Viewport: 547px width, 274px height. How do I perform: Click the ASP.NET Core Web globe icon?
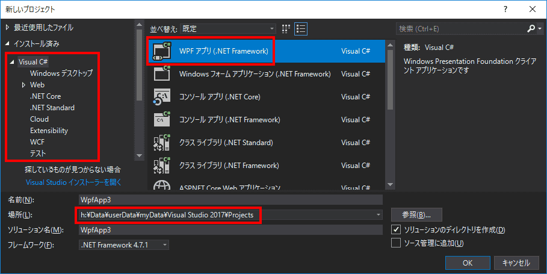pos(162,185)
